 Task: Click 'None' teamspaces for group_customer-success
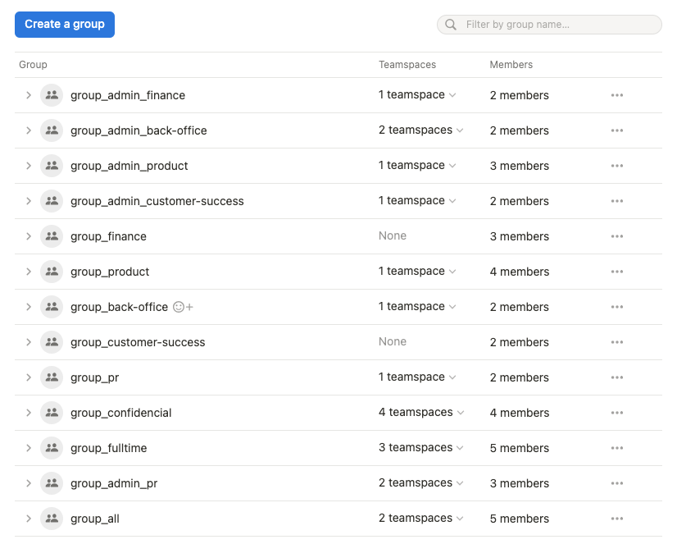(x=393, y=341)
